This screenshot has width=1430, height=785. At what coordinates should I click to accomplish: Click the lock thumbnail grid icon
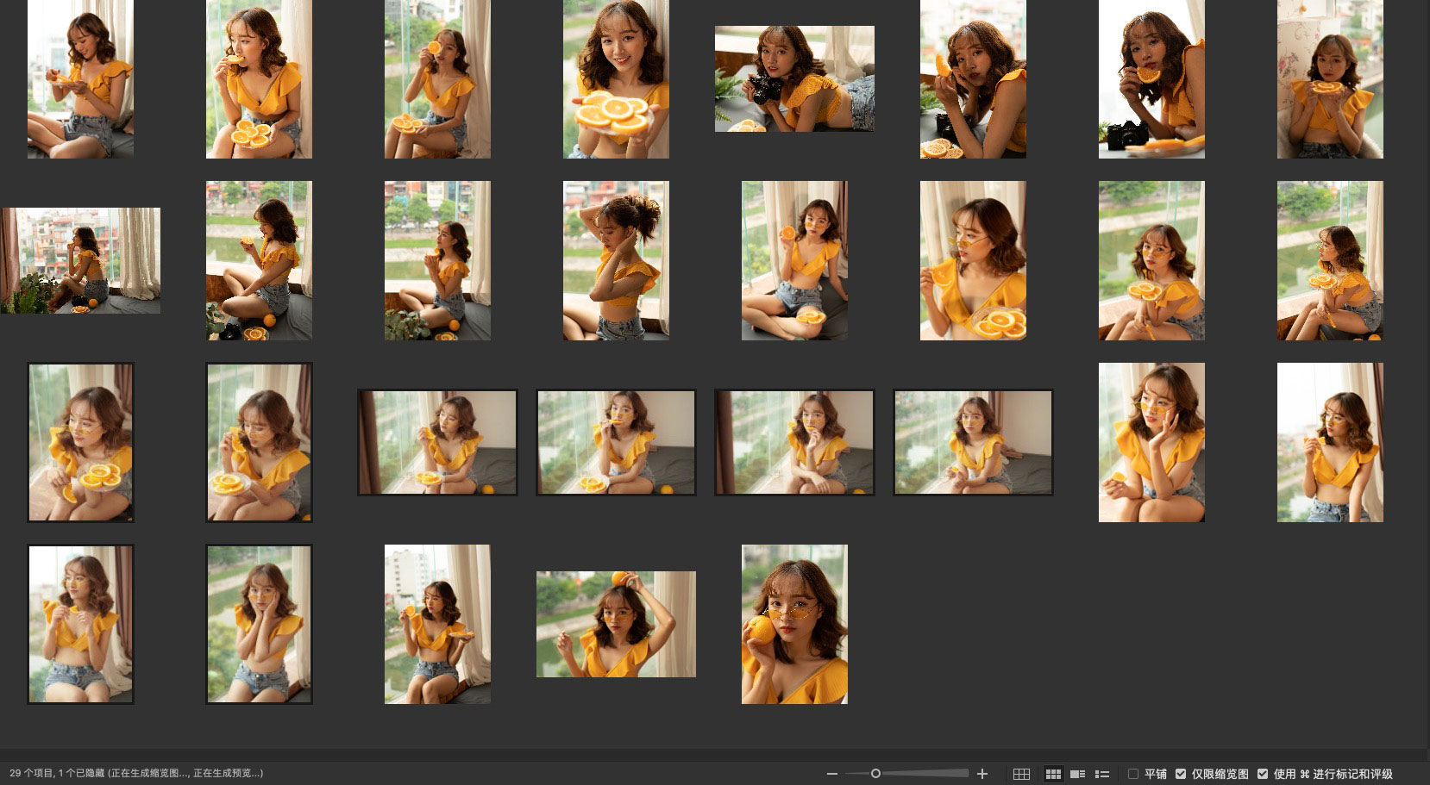(x=1021, y=774)
